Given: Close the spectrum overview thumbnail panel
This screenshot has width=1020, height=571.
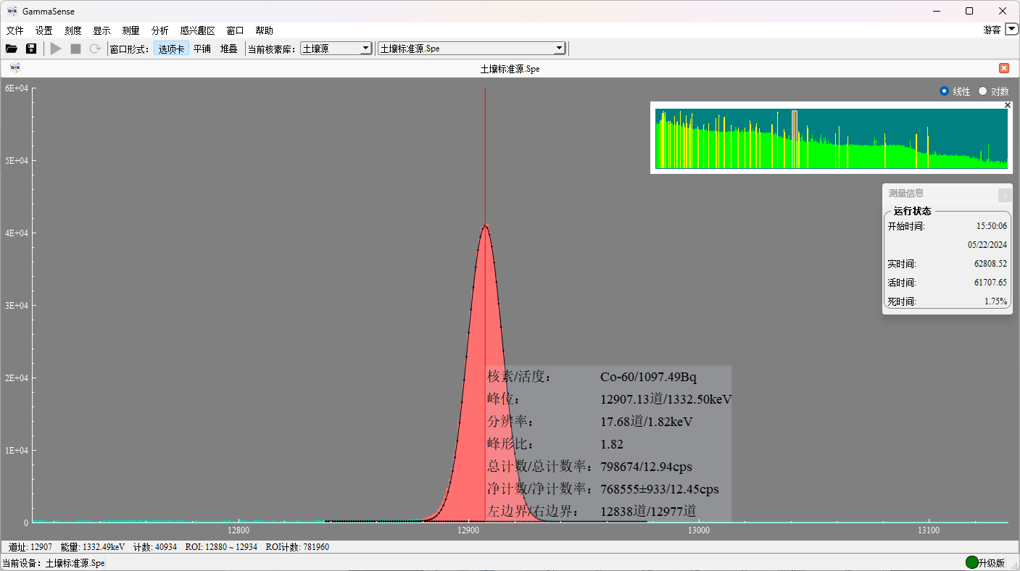Looking at the screenshot, I should [x=1008, y=105].
